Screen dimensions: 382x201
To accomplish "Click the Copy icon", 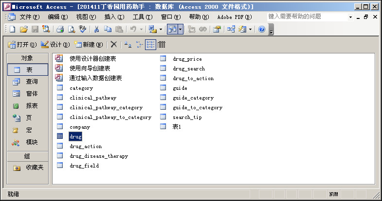I will 108,30.
